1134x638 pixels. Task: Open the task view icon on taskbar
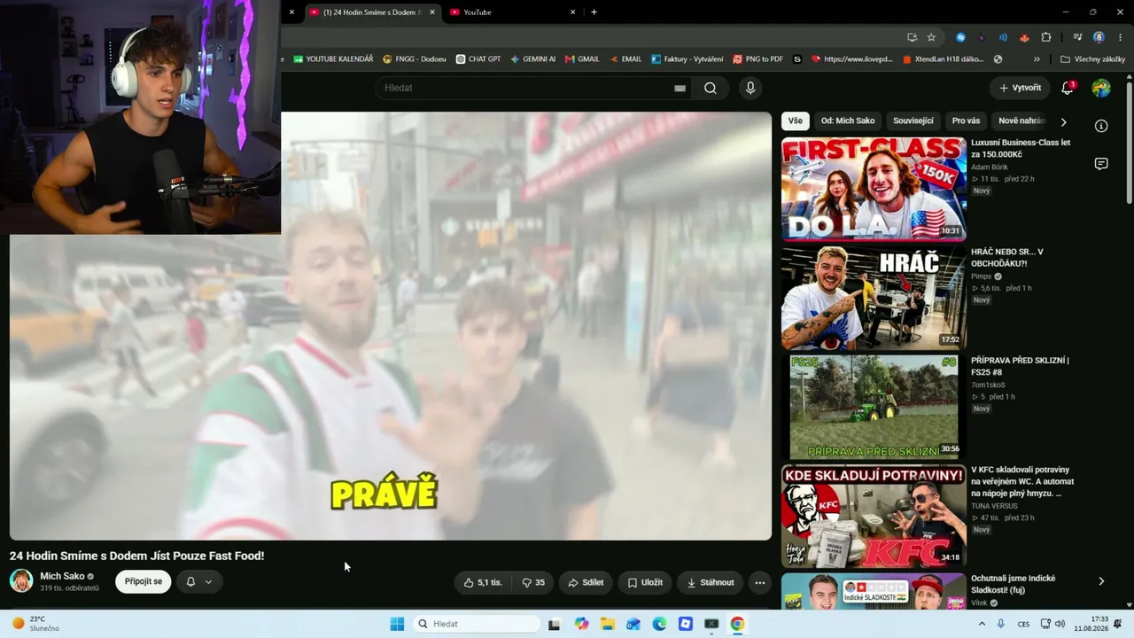pos(554,624)
